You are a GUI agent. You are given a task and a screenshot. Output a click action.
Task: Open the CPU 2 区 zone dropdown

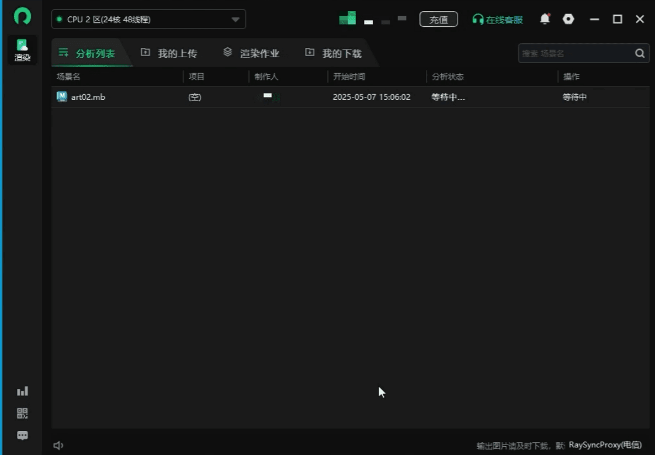coord(236,19)
